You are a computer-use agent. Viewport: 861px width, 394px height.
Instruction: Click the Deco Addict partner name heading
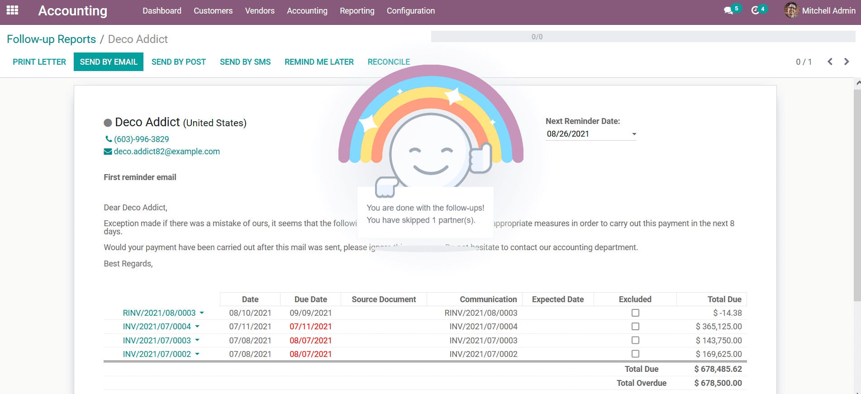pyautogui.click(x=147, y=122)
